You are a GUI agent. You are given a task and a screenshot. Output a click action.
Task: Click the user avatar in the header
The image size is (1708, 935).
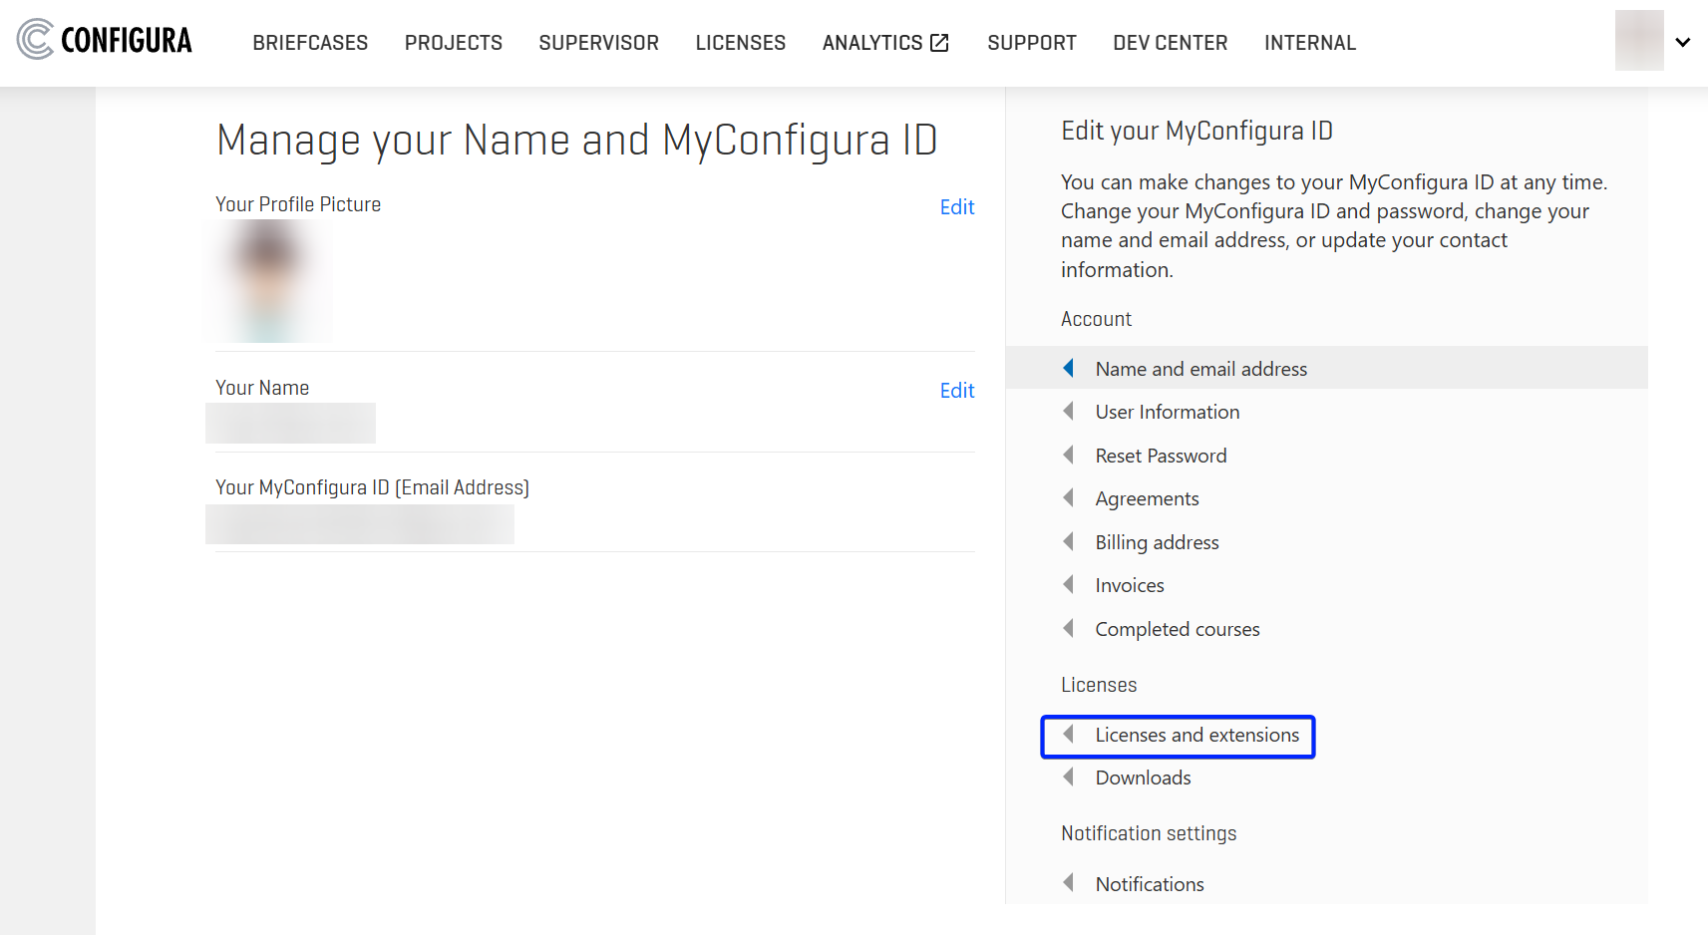(x=1639, y=41)
